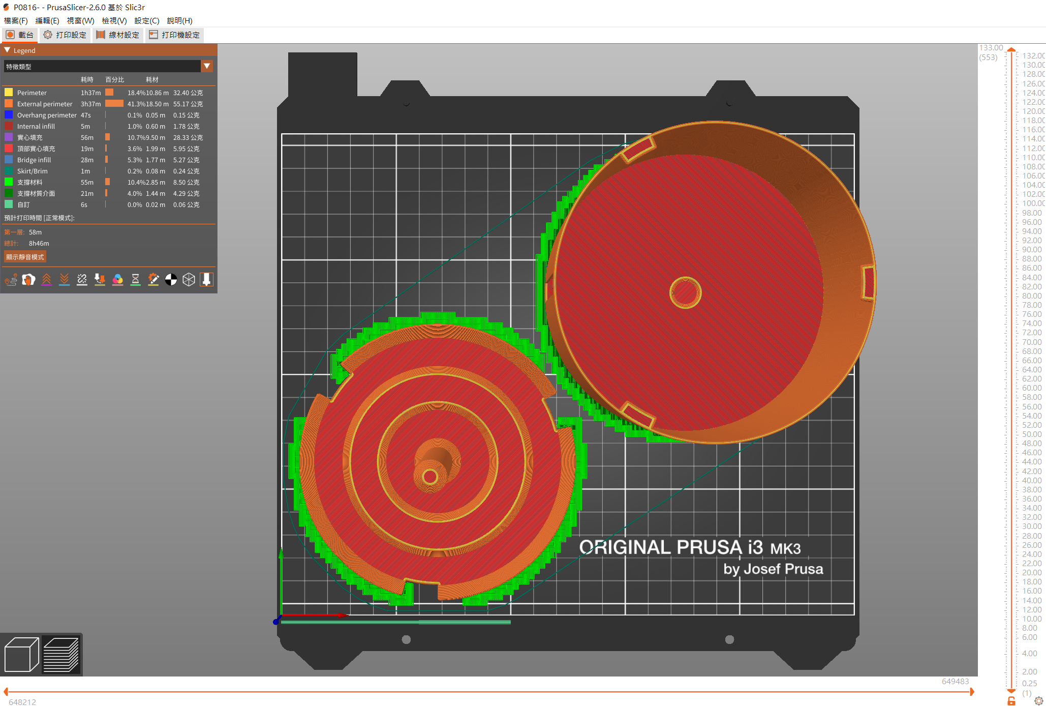Toggle wipe moves visibility icon

(x=28, y=280)
